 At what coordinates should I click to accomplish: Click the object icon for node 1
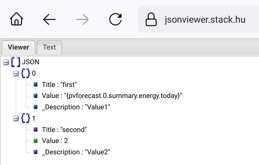point(26,118)
